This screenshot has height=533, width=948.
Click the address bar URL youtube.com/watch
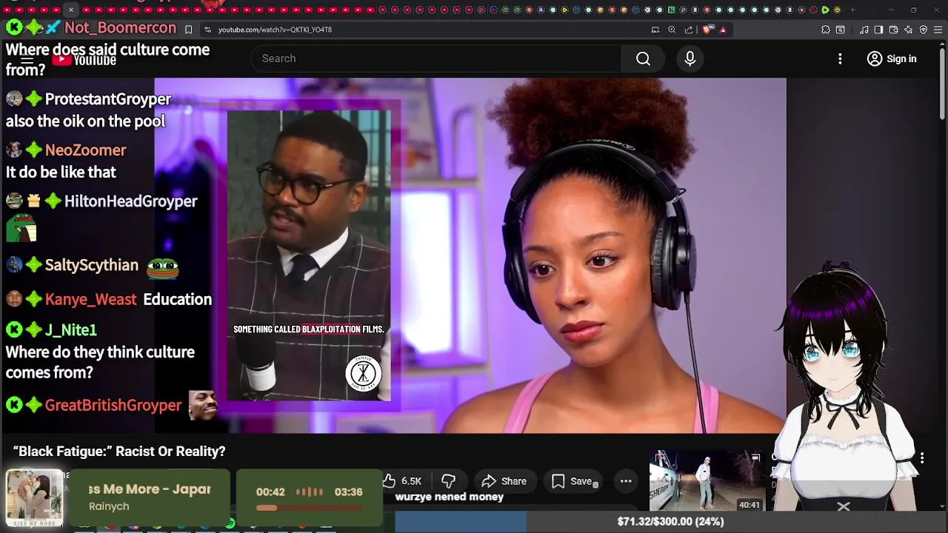coord(275,30)
